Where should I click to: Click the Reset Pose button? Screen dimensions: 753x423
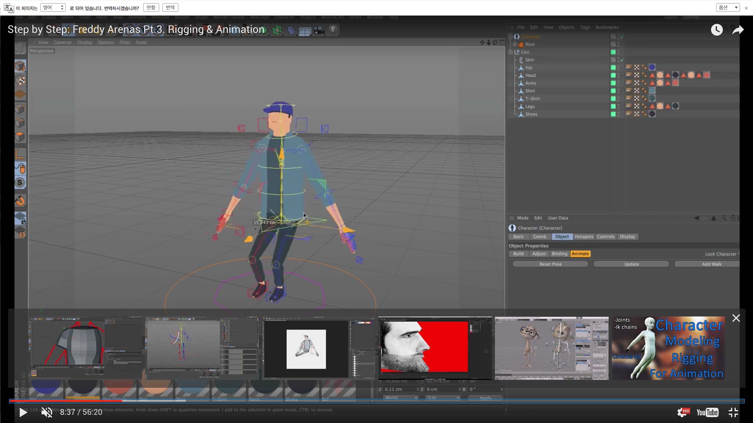click(x=550, y=264)
